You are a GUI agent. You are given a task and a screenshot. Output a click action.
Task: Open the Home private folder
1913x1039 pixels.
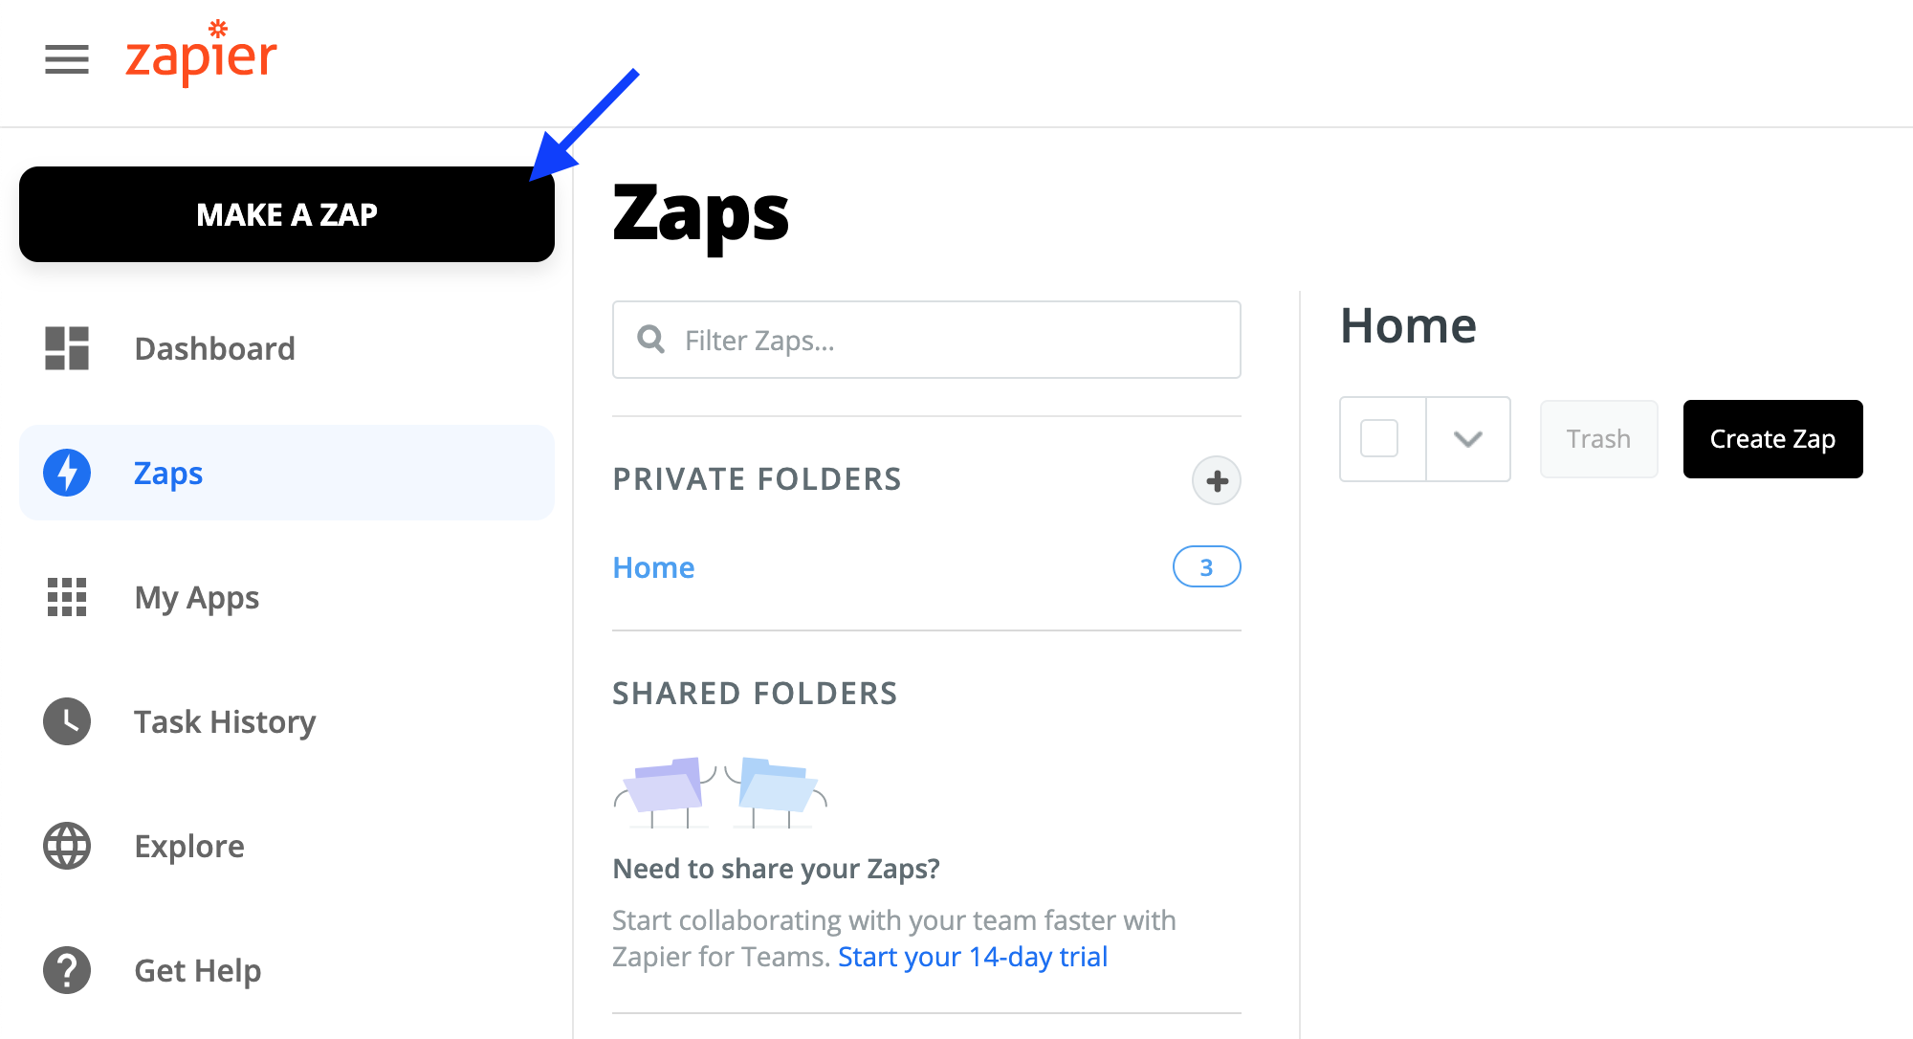653,567
